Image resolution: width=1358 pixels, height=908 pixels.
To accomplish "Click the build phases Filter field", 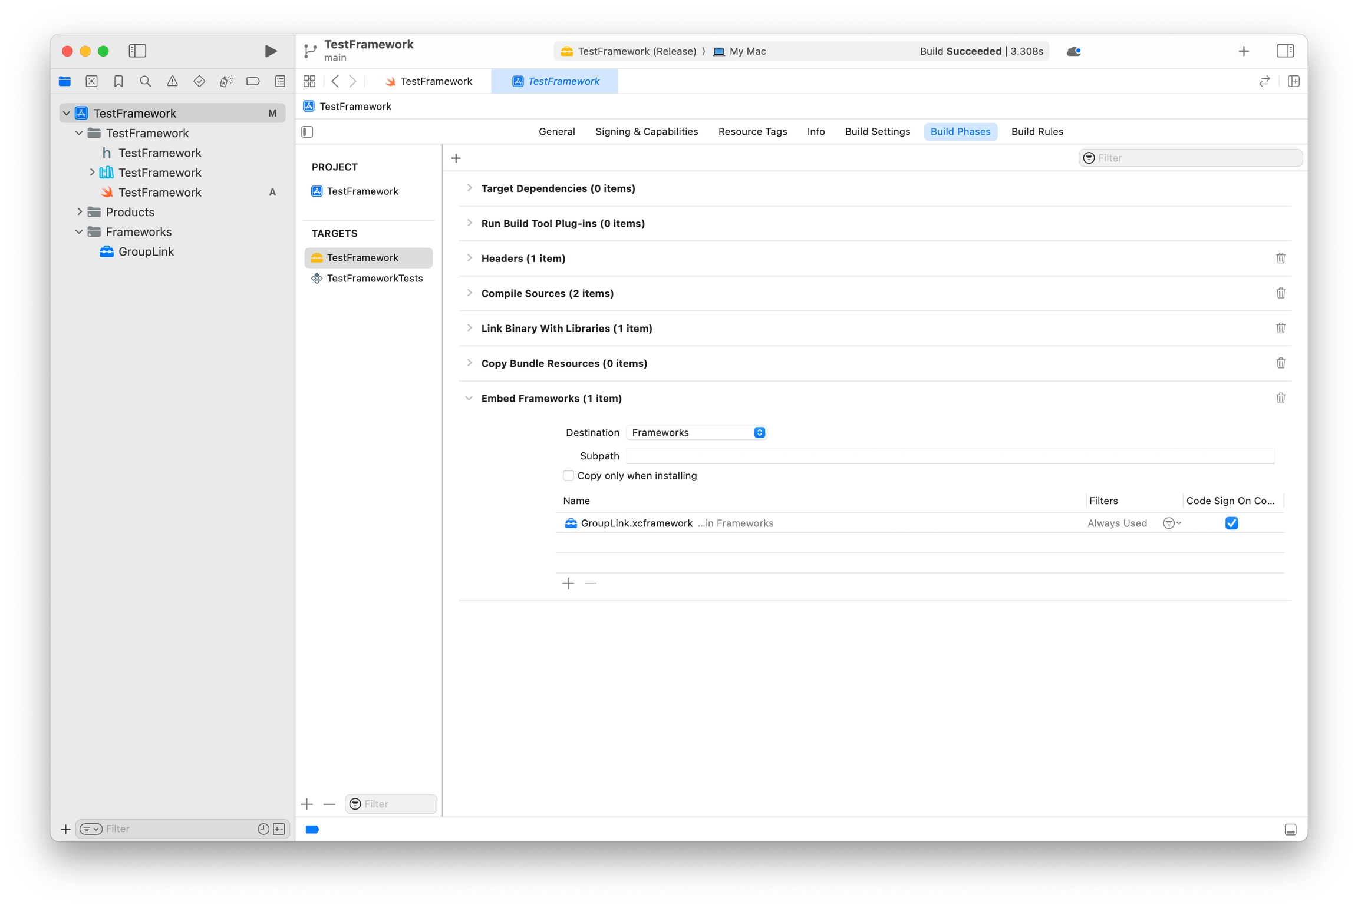I will pyautogui.click(x=1195, y=158).
